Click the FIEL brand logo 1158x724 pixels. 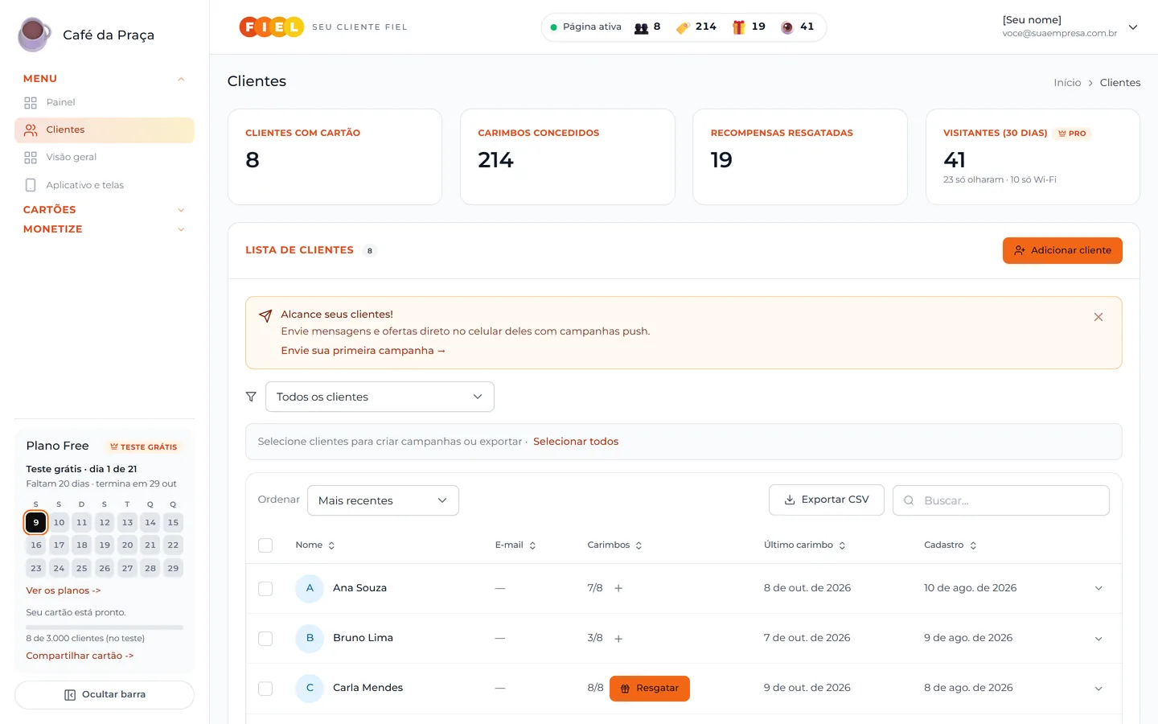(x=272, y=27)
